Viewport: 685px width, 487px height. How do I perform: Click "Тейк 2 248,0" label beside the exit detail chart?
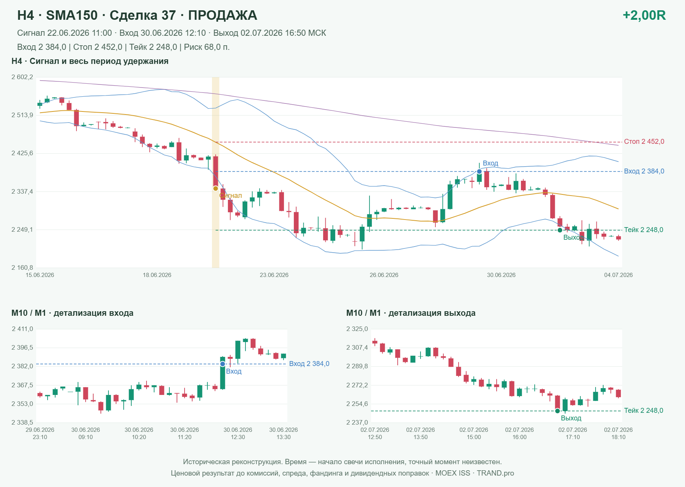[644, 411]
